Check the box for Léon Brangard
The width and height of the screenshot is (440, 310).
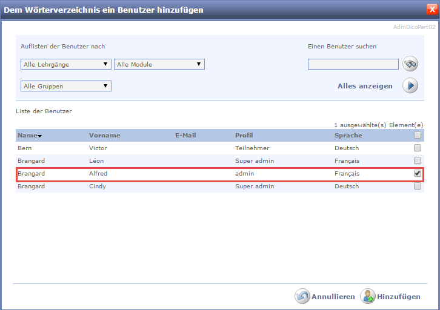[418, 160]
